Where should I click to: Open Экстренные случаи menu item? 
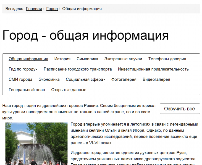pos(123,59)
